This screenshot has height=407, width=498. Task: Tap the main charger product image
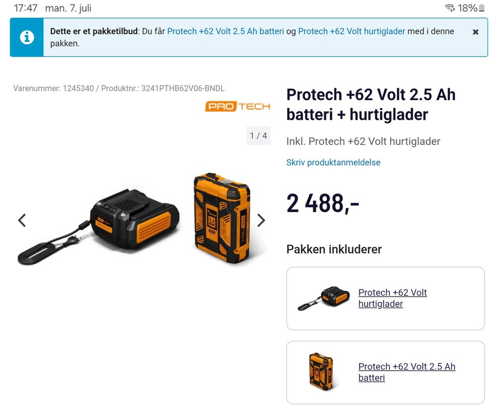pyautogui.click(x=99, y=226)
